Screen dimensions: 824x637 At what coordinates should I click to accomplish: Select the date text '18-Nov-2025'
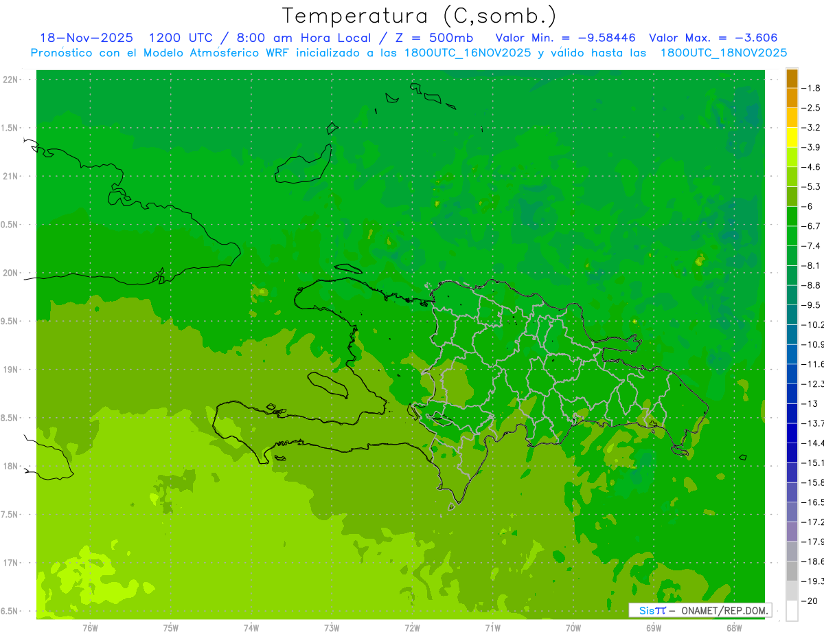pos(87,38)
